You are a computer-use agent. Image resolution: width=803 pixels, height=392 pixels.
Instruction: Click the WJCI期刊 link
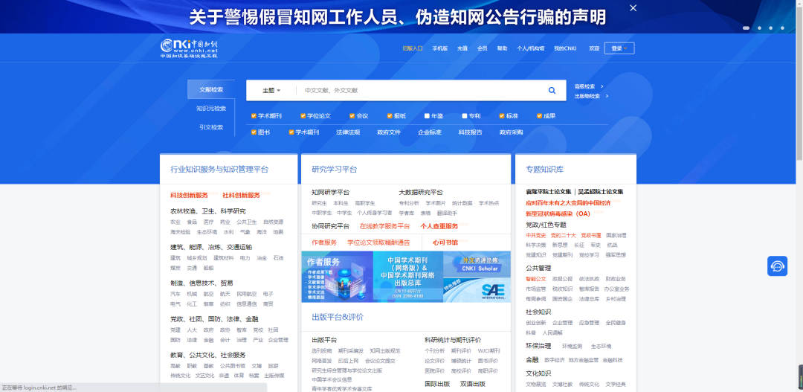tap(488, 351)
